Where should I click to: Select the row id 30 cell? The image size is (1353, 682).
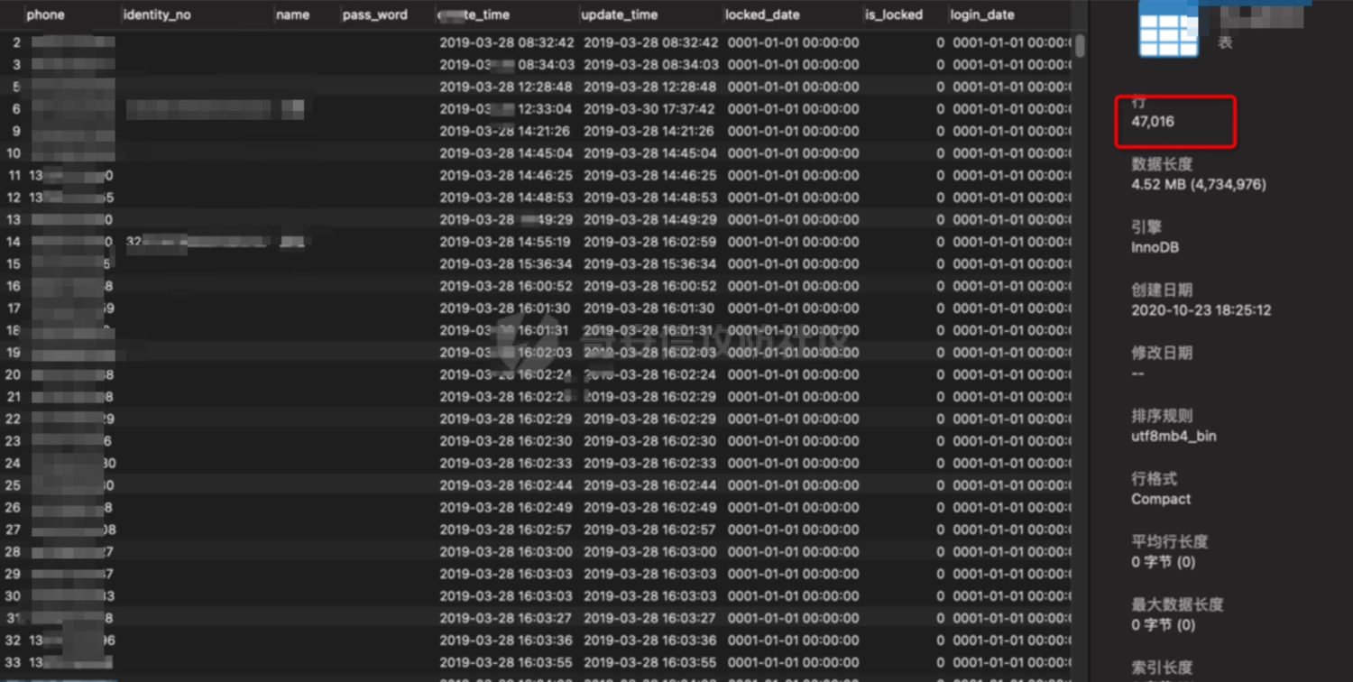(x=14, y=595)
